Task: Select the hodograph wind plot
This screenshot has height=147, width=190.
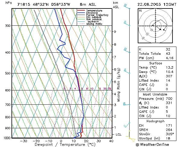Action: pyautogui.click(x=155, y=26)
